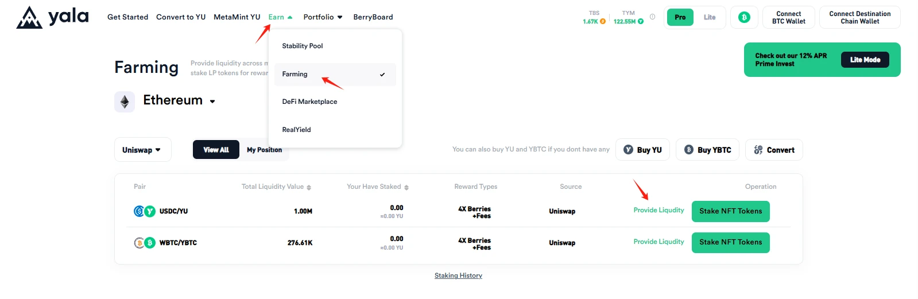Select DeFi Marketplace menu item
This screenshot has width=918, height=299.
click(309, 102)
